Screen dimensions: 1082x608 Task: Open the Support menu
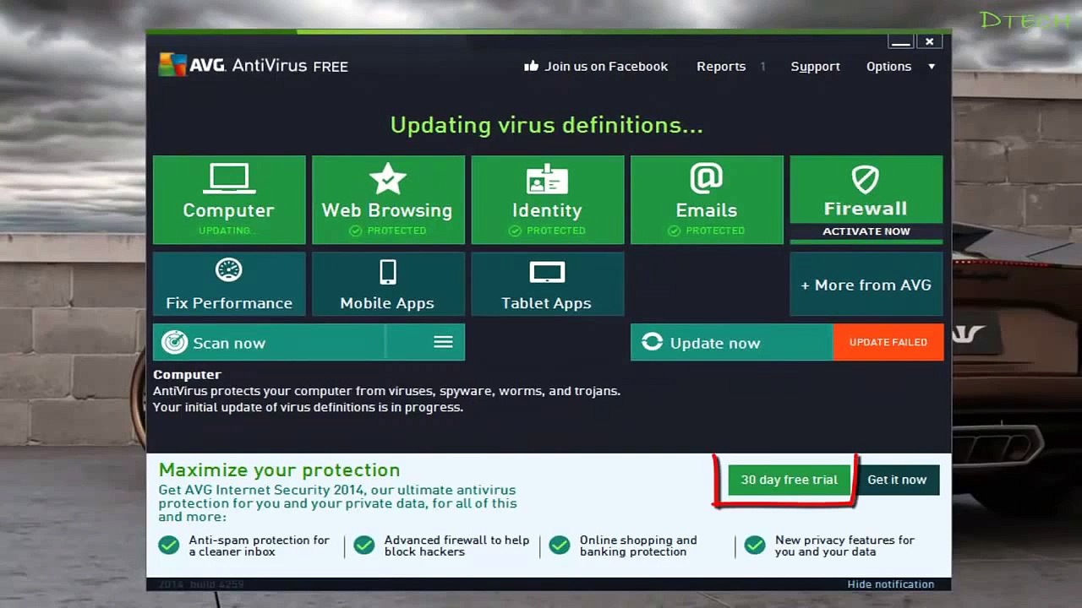(x=815, y=66)
